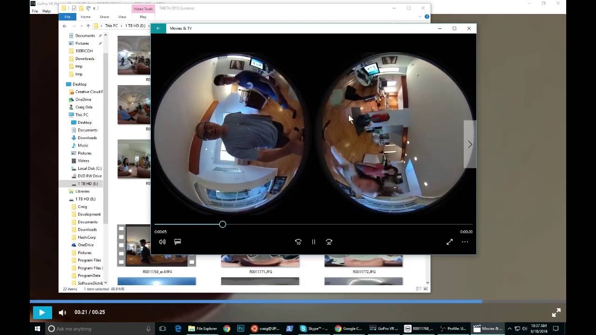Open the Movies & TV volume control
The width and height of the screenshot is (596, 335).
pyautogui.click(x=162, y=242)
